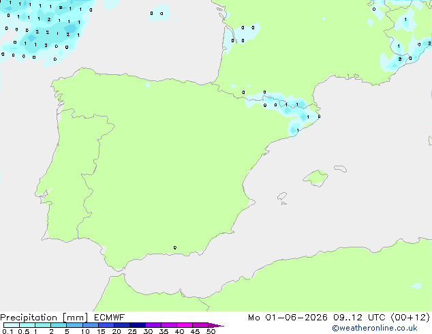Select the 25–30 mm navy legend swatch
The height and width of the screenshot is (334, 432).
(x=138, y=325)
